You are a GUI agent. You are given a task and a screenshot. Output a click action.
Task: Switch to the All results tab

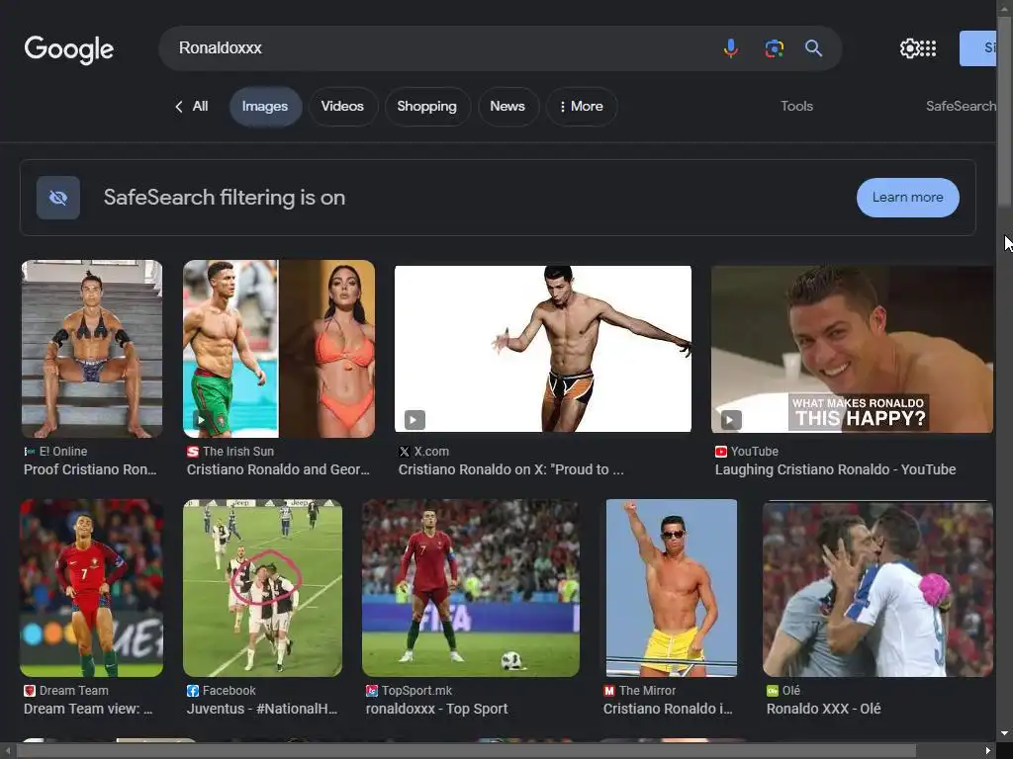click(200, 107)
